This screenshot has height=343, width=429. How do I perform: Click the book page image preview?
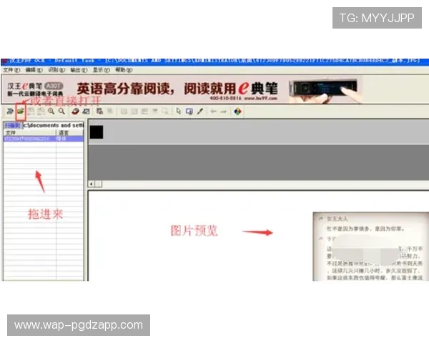click(x=370, y=246)
